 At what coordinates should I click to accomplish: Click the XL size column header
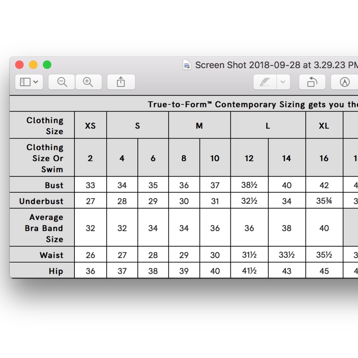324,125
